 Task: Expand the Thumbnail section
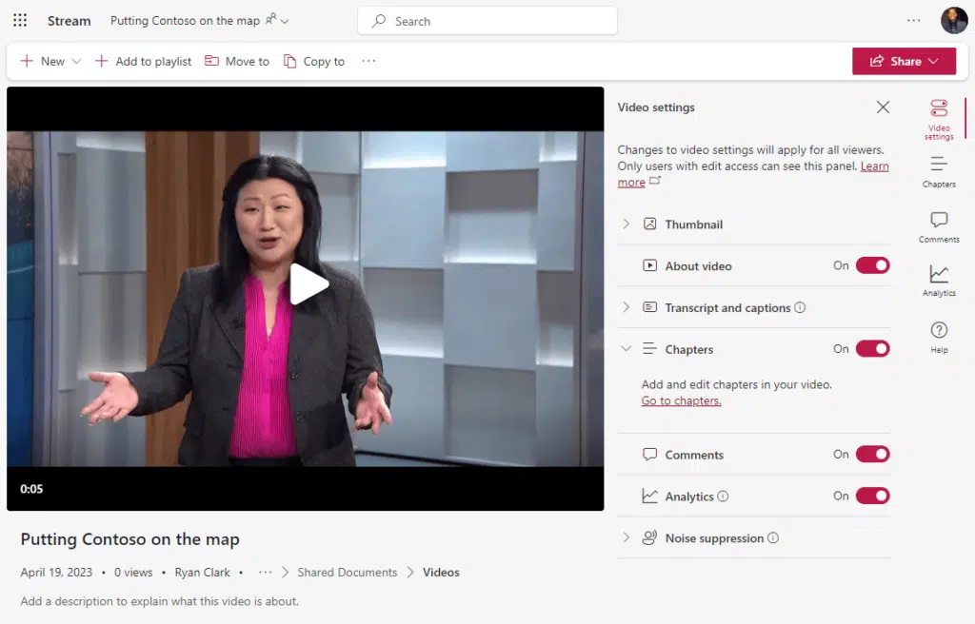pos(627,224)
